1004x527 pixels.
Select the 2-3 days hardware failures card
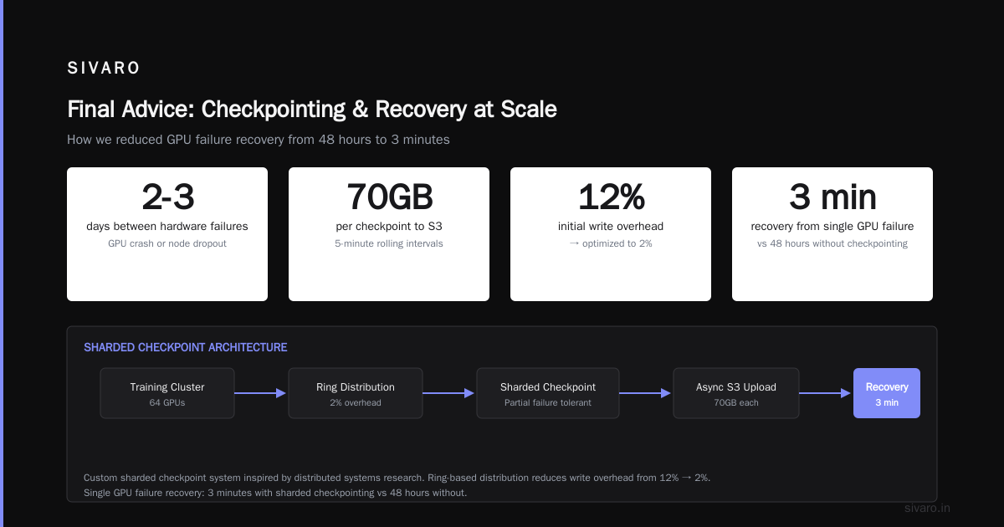167,234
